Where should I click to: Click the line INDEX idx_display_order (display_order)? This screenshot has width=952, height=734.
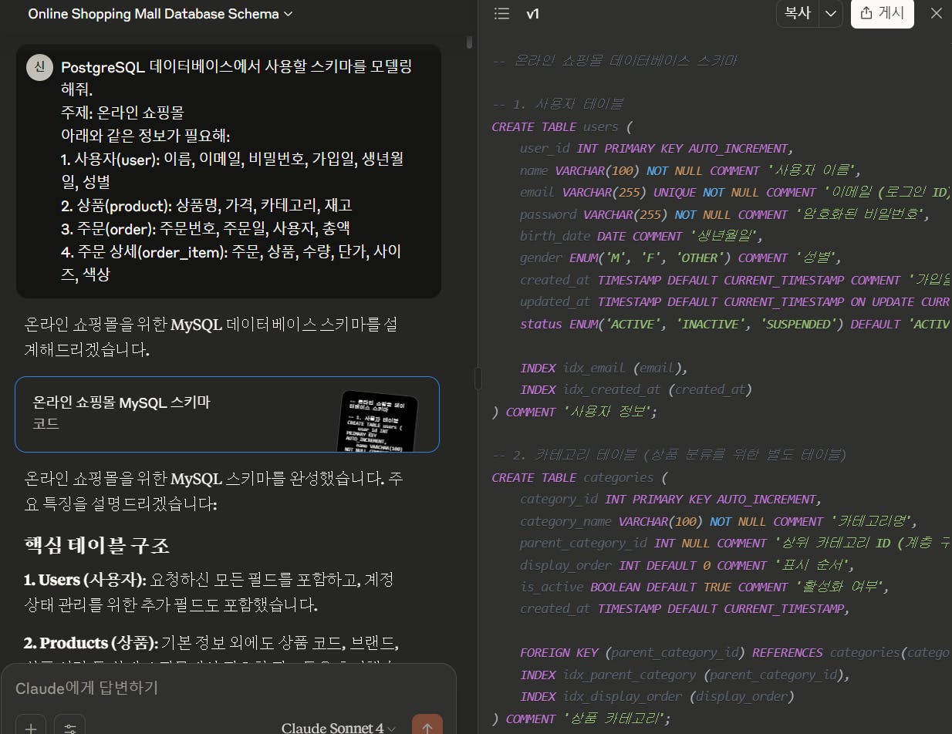pyautogui.click(x=657, y=696)
